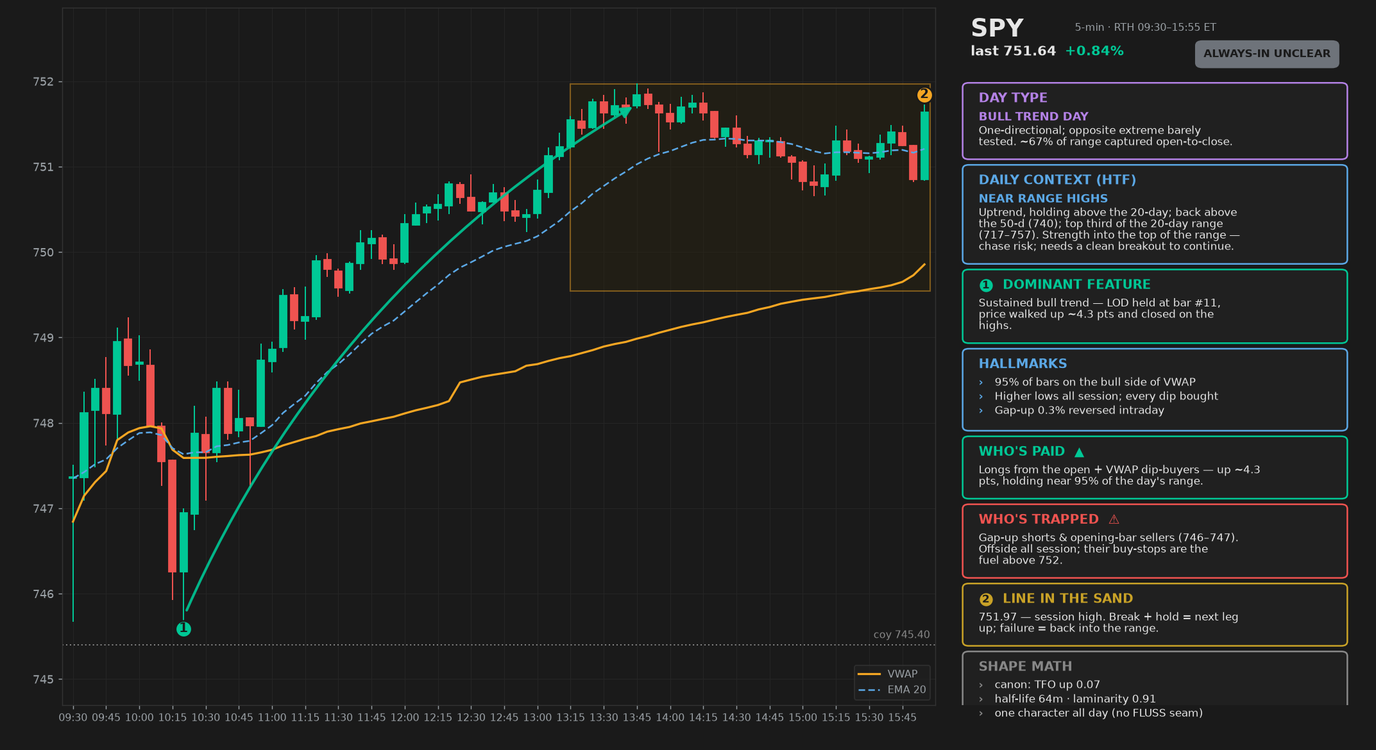Click the chevron bullet before 'one character all day'

[x=981, y=713]
